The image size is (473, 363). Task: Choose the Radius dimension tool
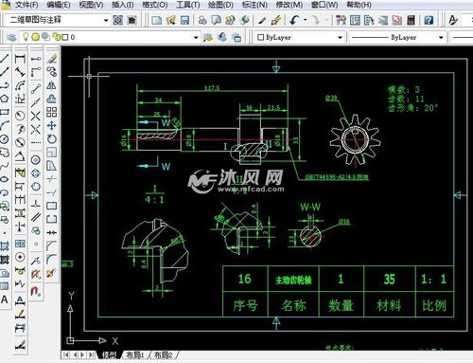20,116
